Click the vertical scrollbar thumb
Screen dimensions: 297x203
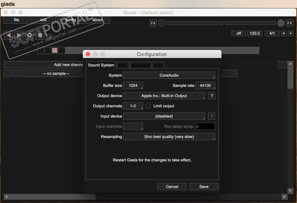pyautogui.click(x=290, y=77)
